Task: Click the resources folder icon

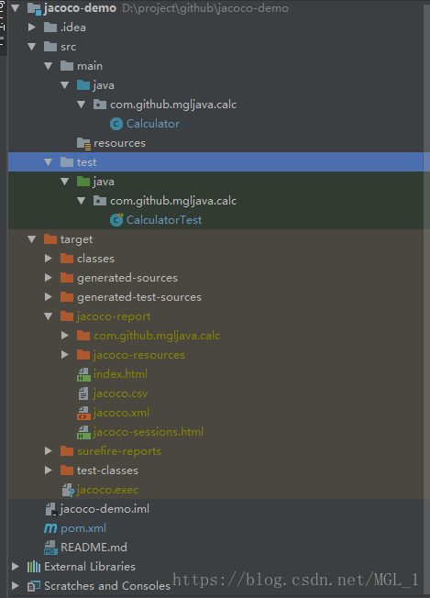Action: pos(83,143)
